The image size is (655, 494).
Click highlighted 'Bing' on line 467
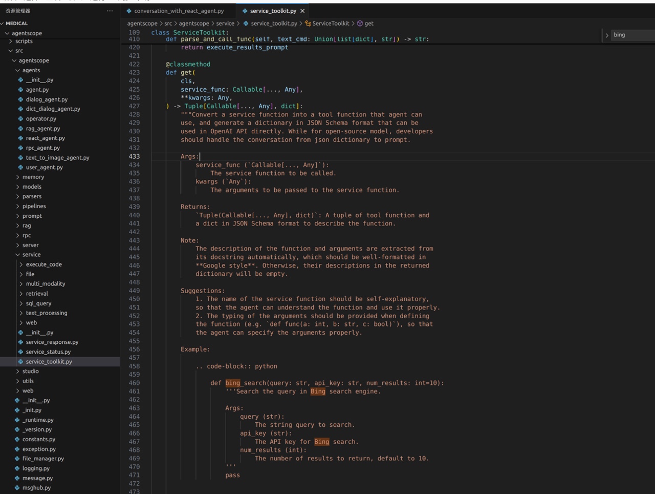coord(322,442)
